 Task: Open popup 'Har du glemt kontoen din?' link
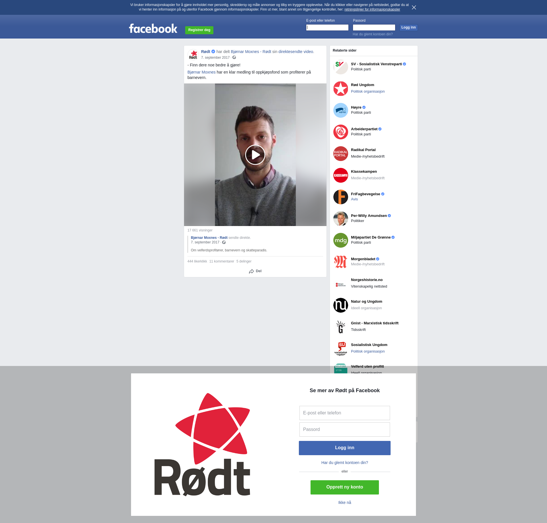[345, 463]
